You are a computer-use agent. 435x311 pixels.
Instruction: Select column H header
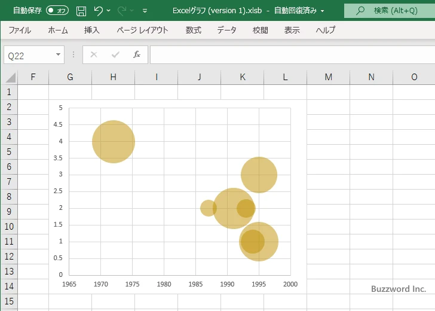[x=113, y=77]
